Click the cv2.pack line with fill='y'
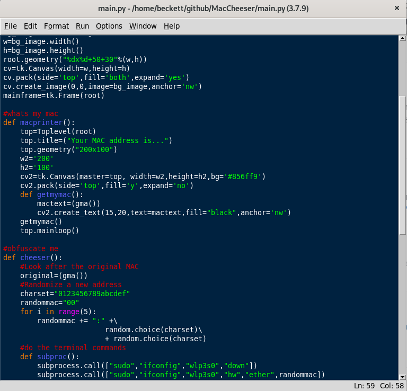The image size is (407, 391). coord(107,186)
